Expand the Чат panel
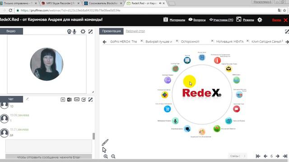 [x=90, y=99]
